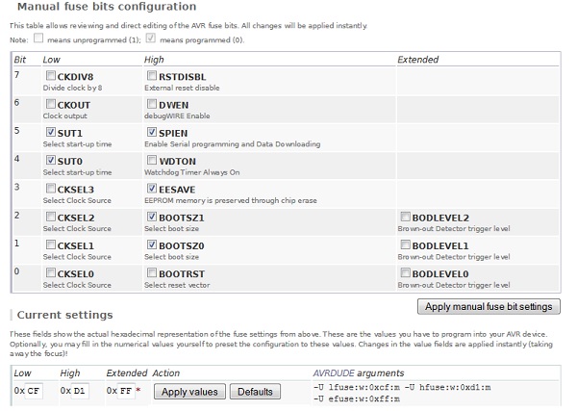Click the Apply values button
Image resolution: width=577 pixels, height=411 pixels.
[x=189, y=392]
